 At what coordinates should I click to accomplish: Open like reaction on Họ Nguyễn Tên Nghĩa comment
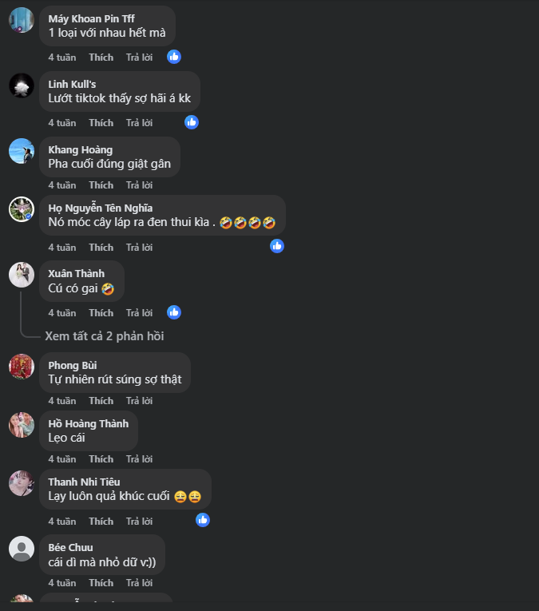point(277,246)
